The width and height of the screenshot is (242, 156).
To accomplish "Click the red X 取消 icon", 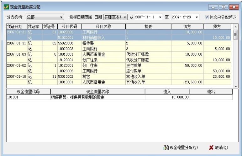I will click(211, 148).
